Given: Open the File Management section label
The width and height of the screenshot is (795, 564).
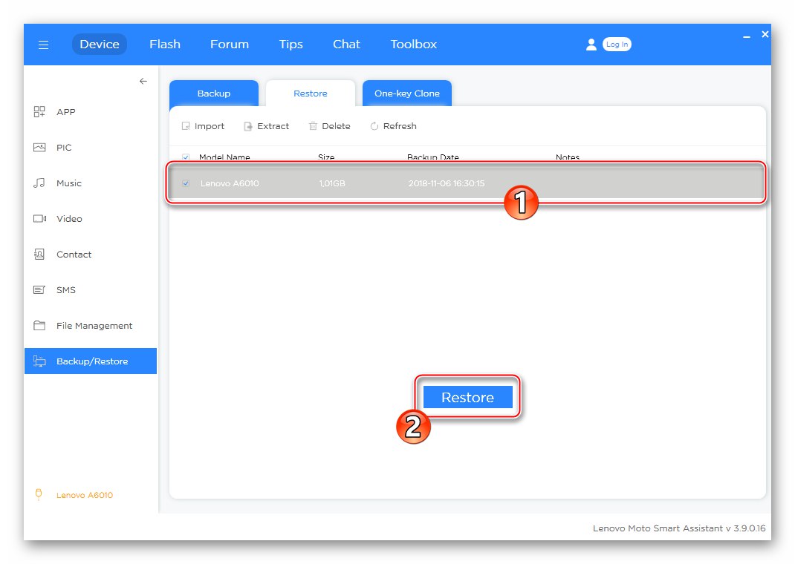Looking at the screenshot, I should coord(94,326).
